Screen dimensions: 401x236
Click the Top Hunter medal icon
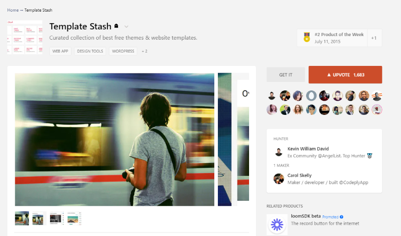[x=369, y=156]
